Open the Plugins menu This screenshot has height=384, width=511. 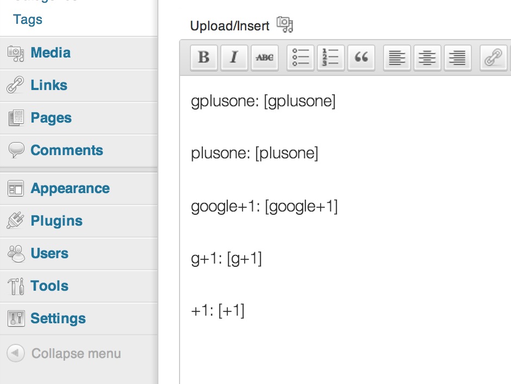point(56,221)
